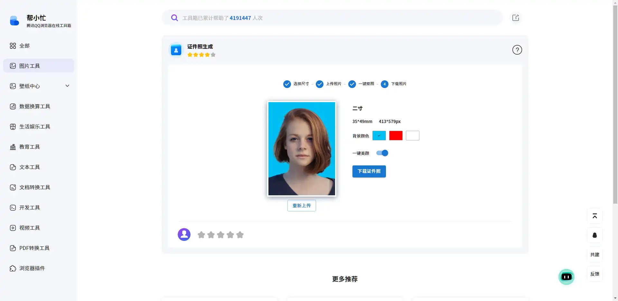Click the 更多推荐 heading
Screen dimensions: 618x301
[x=345, y=279]
